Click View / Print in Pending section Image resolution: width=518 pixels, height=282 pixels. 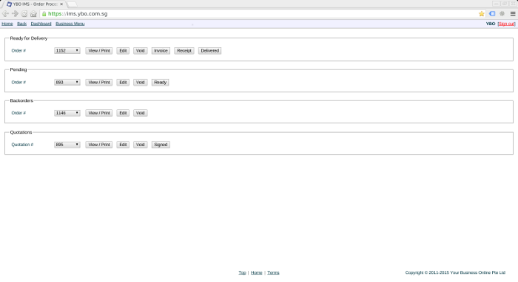tap(98, 83)
